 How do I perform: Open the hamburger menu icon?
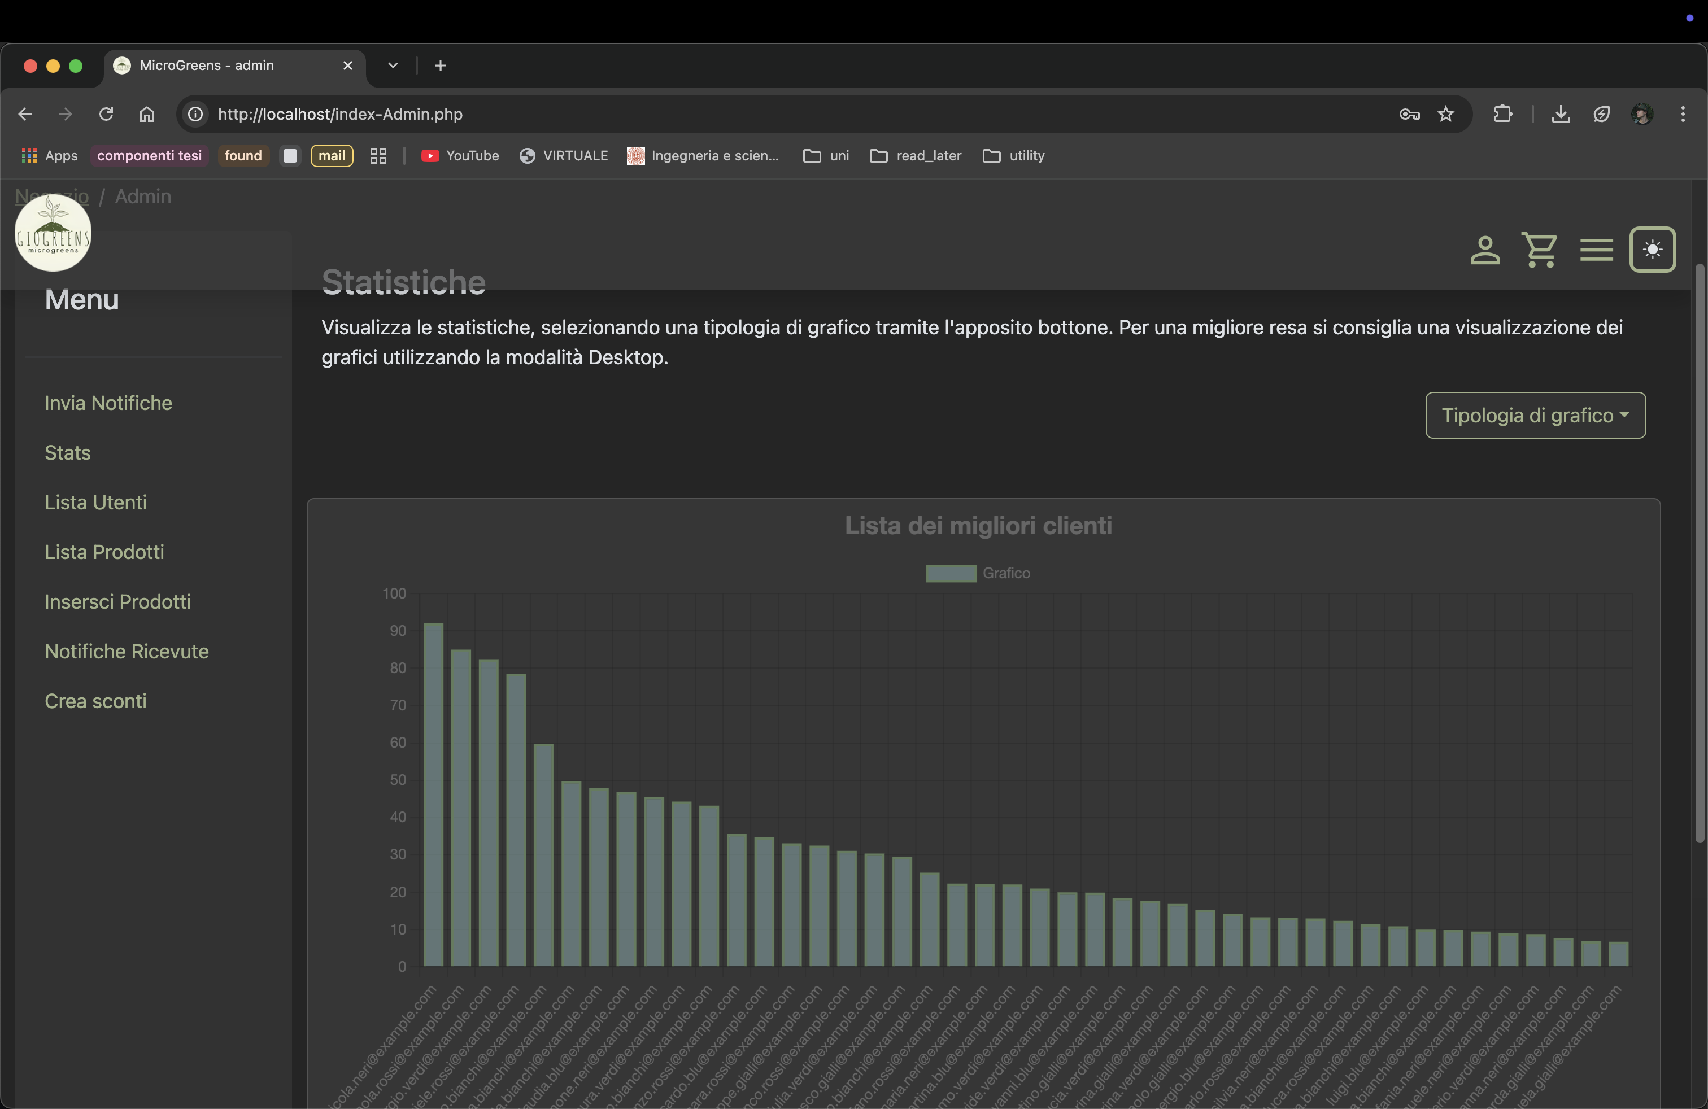pos(1596,250)
